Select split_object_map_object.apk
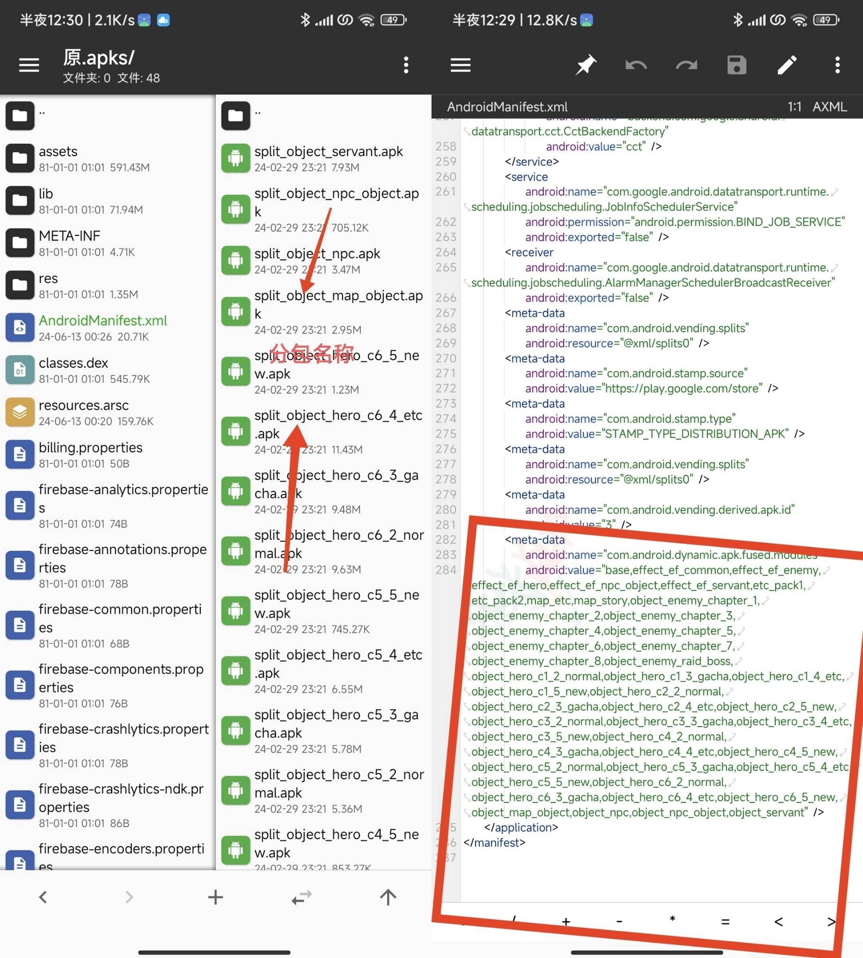Viewport: 863px width, 958px height. (x=324, y=312)
